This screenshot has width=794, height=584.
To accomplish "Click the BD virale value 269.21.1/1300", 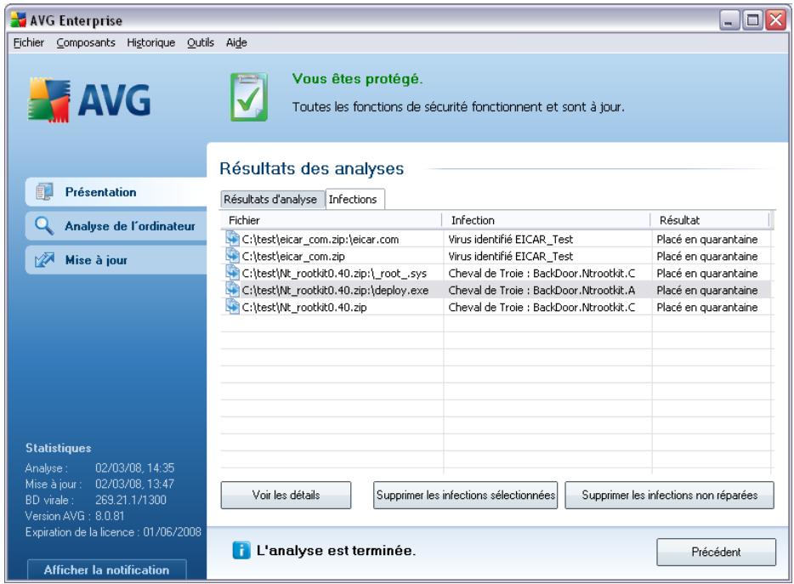I will point(131,500).
